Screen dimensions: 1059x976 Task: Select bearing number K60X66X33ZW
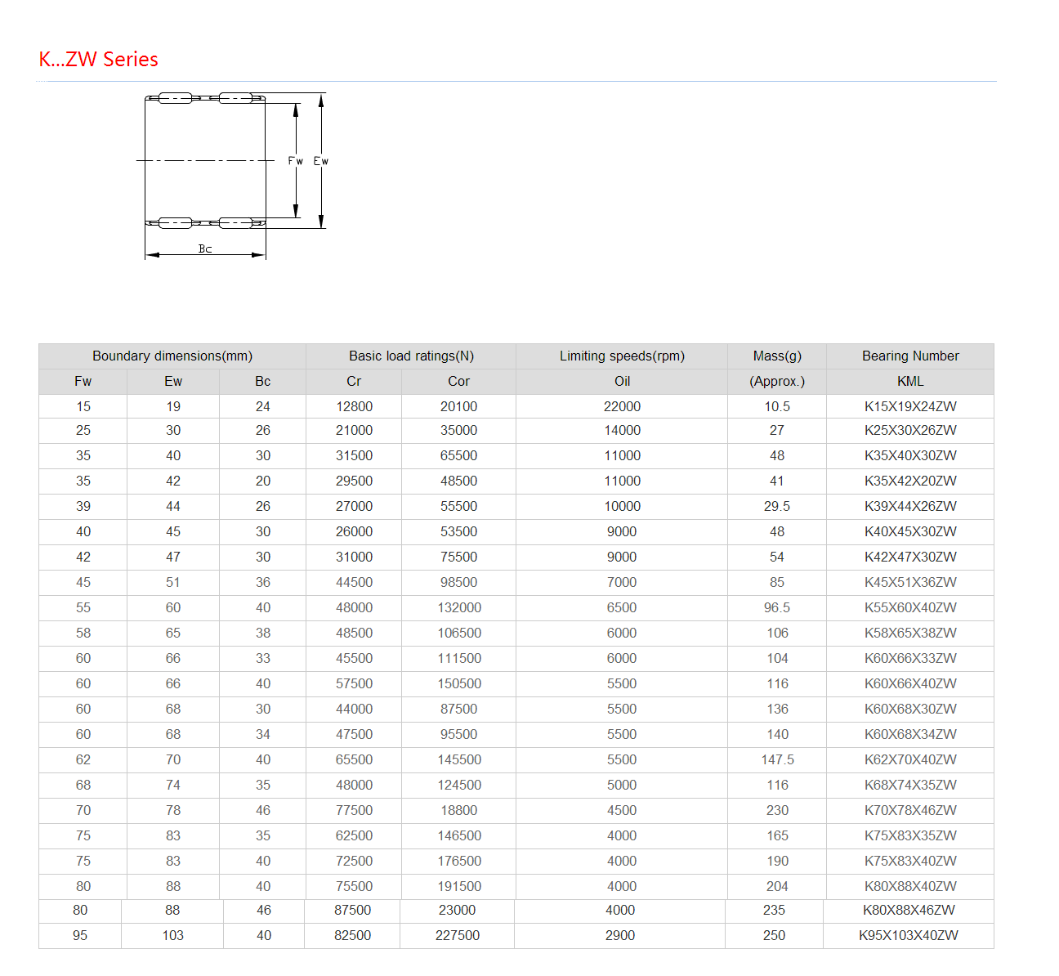pos(910,658)
